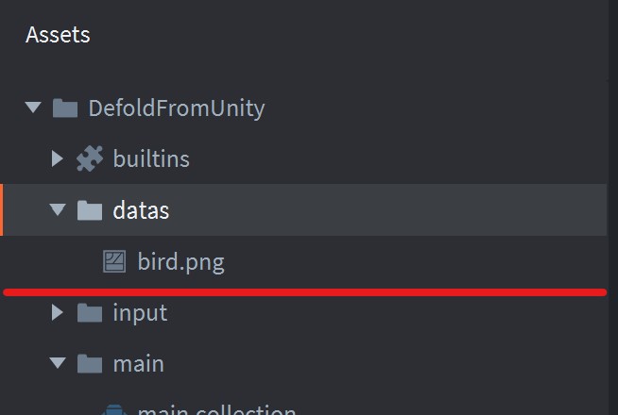The height and width of the screenshot is (415, 618).
Task: Click the bird.png image file icon
Action: [x=114, y=261]
